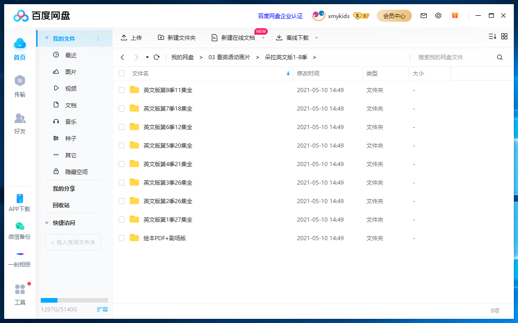Viewport: 518px width, 323px height.
Task: Click the user avatar icon
Action: 318,16
